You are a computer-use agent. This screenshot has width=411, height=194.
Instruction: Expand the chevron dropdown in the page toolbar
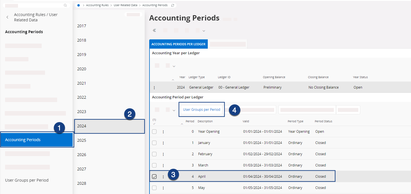tap(204, 31)
